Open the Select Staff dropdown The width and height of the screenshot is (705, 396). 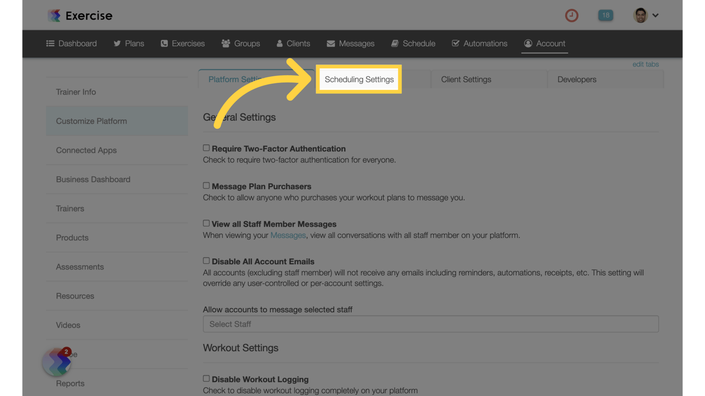(430, 324)
